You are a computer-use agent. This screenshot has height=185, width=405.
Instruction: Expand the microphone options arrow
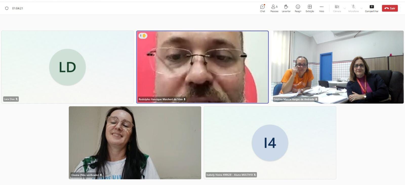pyautogui.click(x=361, y=8)
